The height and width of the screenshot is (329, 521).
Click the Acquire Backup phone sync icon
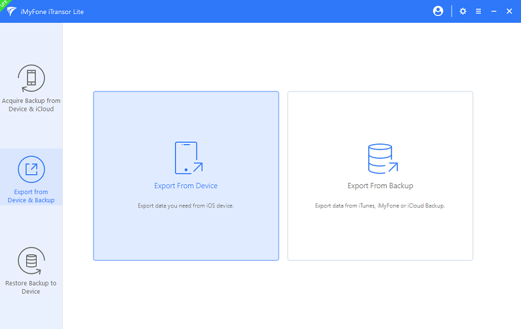[31, 78]
